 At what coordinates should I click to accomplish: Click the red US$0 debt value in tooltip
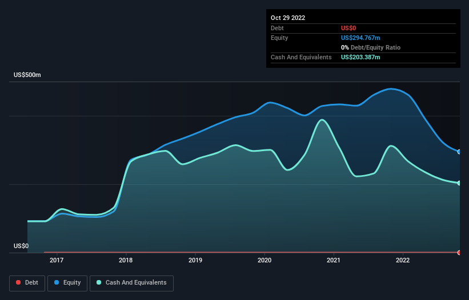click(x=348, y=28)
